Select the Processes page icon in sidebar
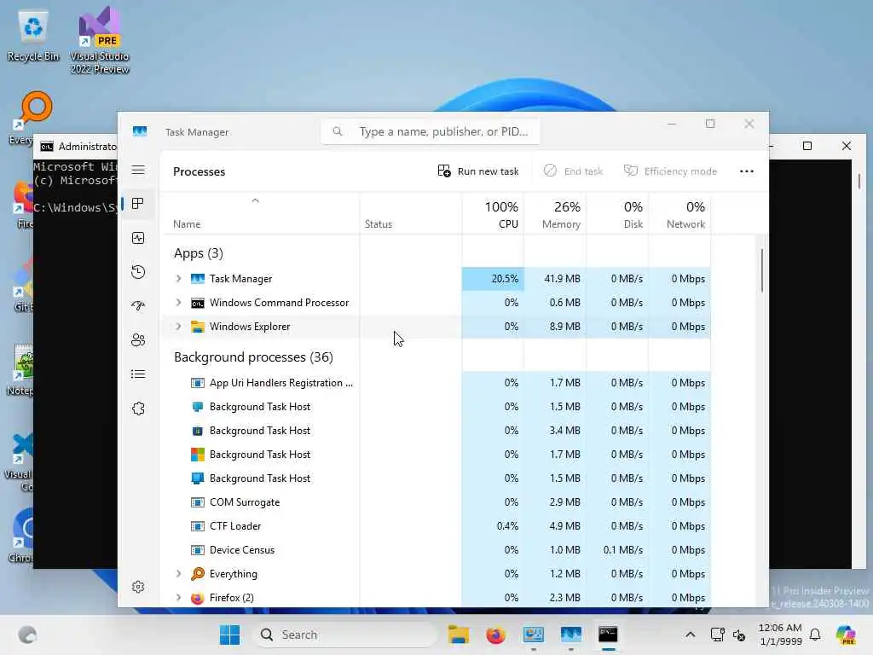This screenshot has height=655, width=873. 138,204
